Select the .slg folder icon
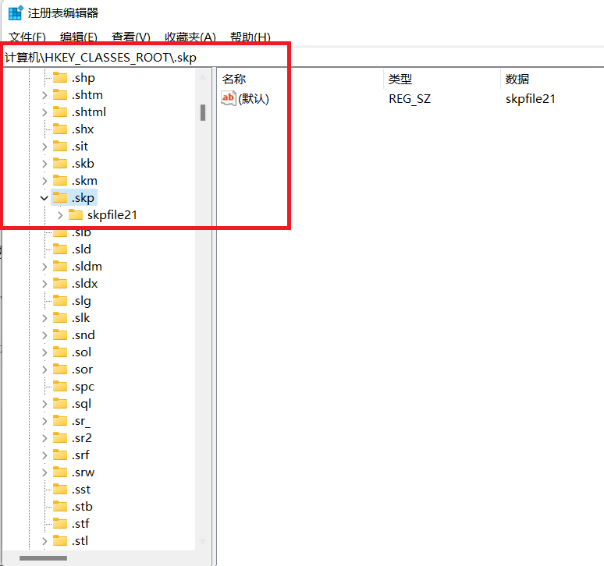This screenshot has width=604, height=566. tap(60, 300)
